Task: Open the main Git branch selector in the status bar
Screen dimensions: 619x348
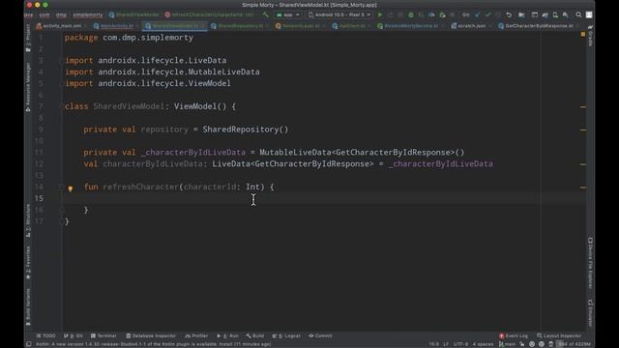Action: coord(507,344)
